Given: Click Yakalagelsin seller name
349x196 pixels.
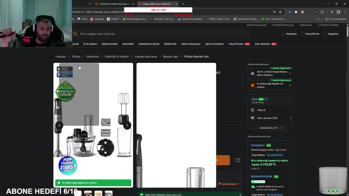Looking at the screenshot, I should tap(258, 145).
